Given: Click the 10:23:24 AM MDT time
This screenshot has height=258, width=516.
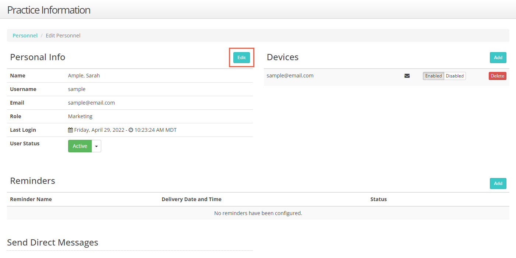Looking at the screenshot, I should (155, 130).
